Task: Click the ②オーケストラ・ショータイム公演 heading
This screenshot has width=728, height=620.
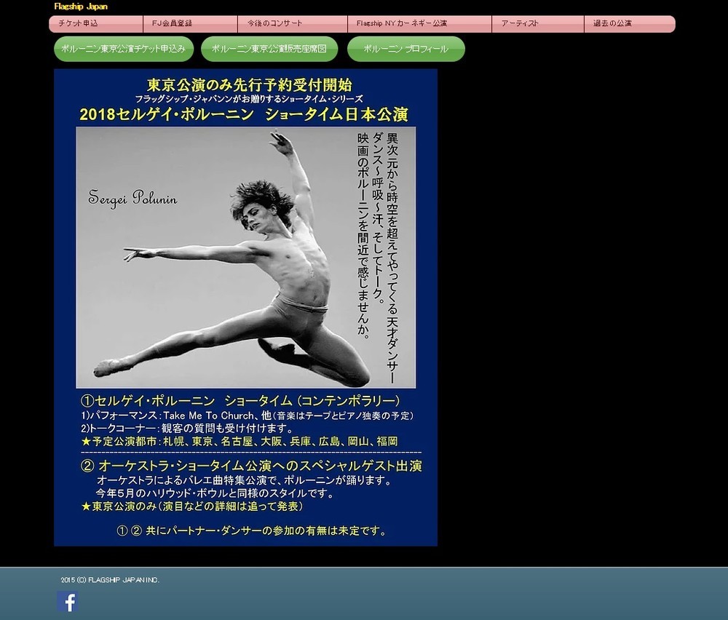Action: click(x=251, y=466)
